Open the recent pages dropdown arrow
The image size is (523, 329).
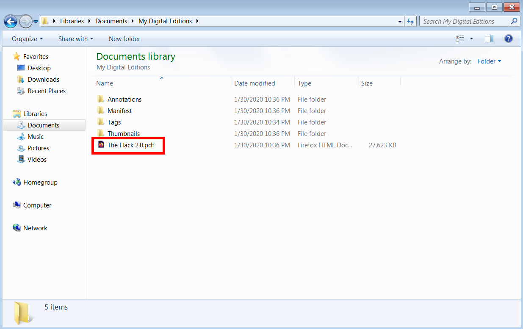pos(36,22)
